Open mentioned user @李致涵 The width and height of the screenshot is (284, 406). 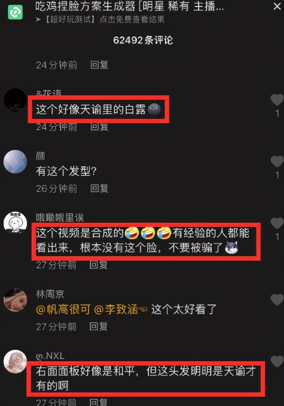[x=116, y=310]
